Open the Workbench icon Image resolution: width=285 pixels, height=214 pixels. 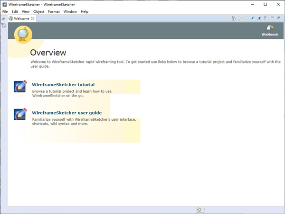(270, 27)
